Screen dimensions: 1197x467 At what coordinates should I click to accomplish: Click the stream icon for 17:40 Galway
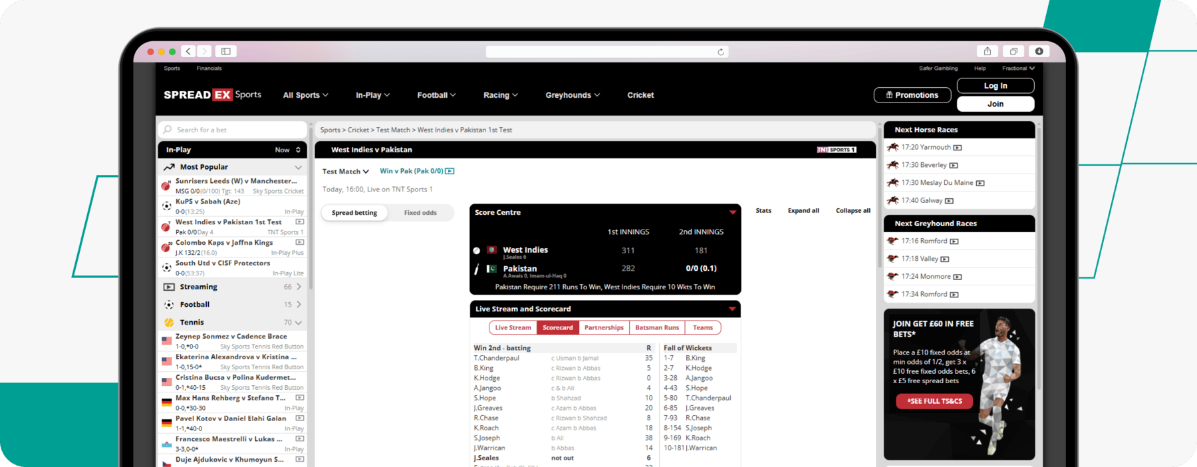(x=950, y=201)
